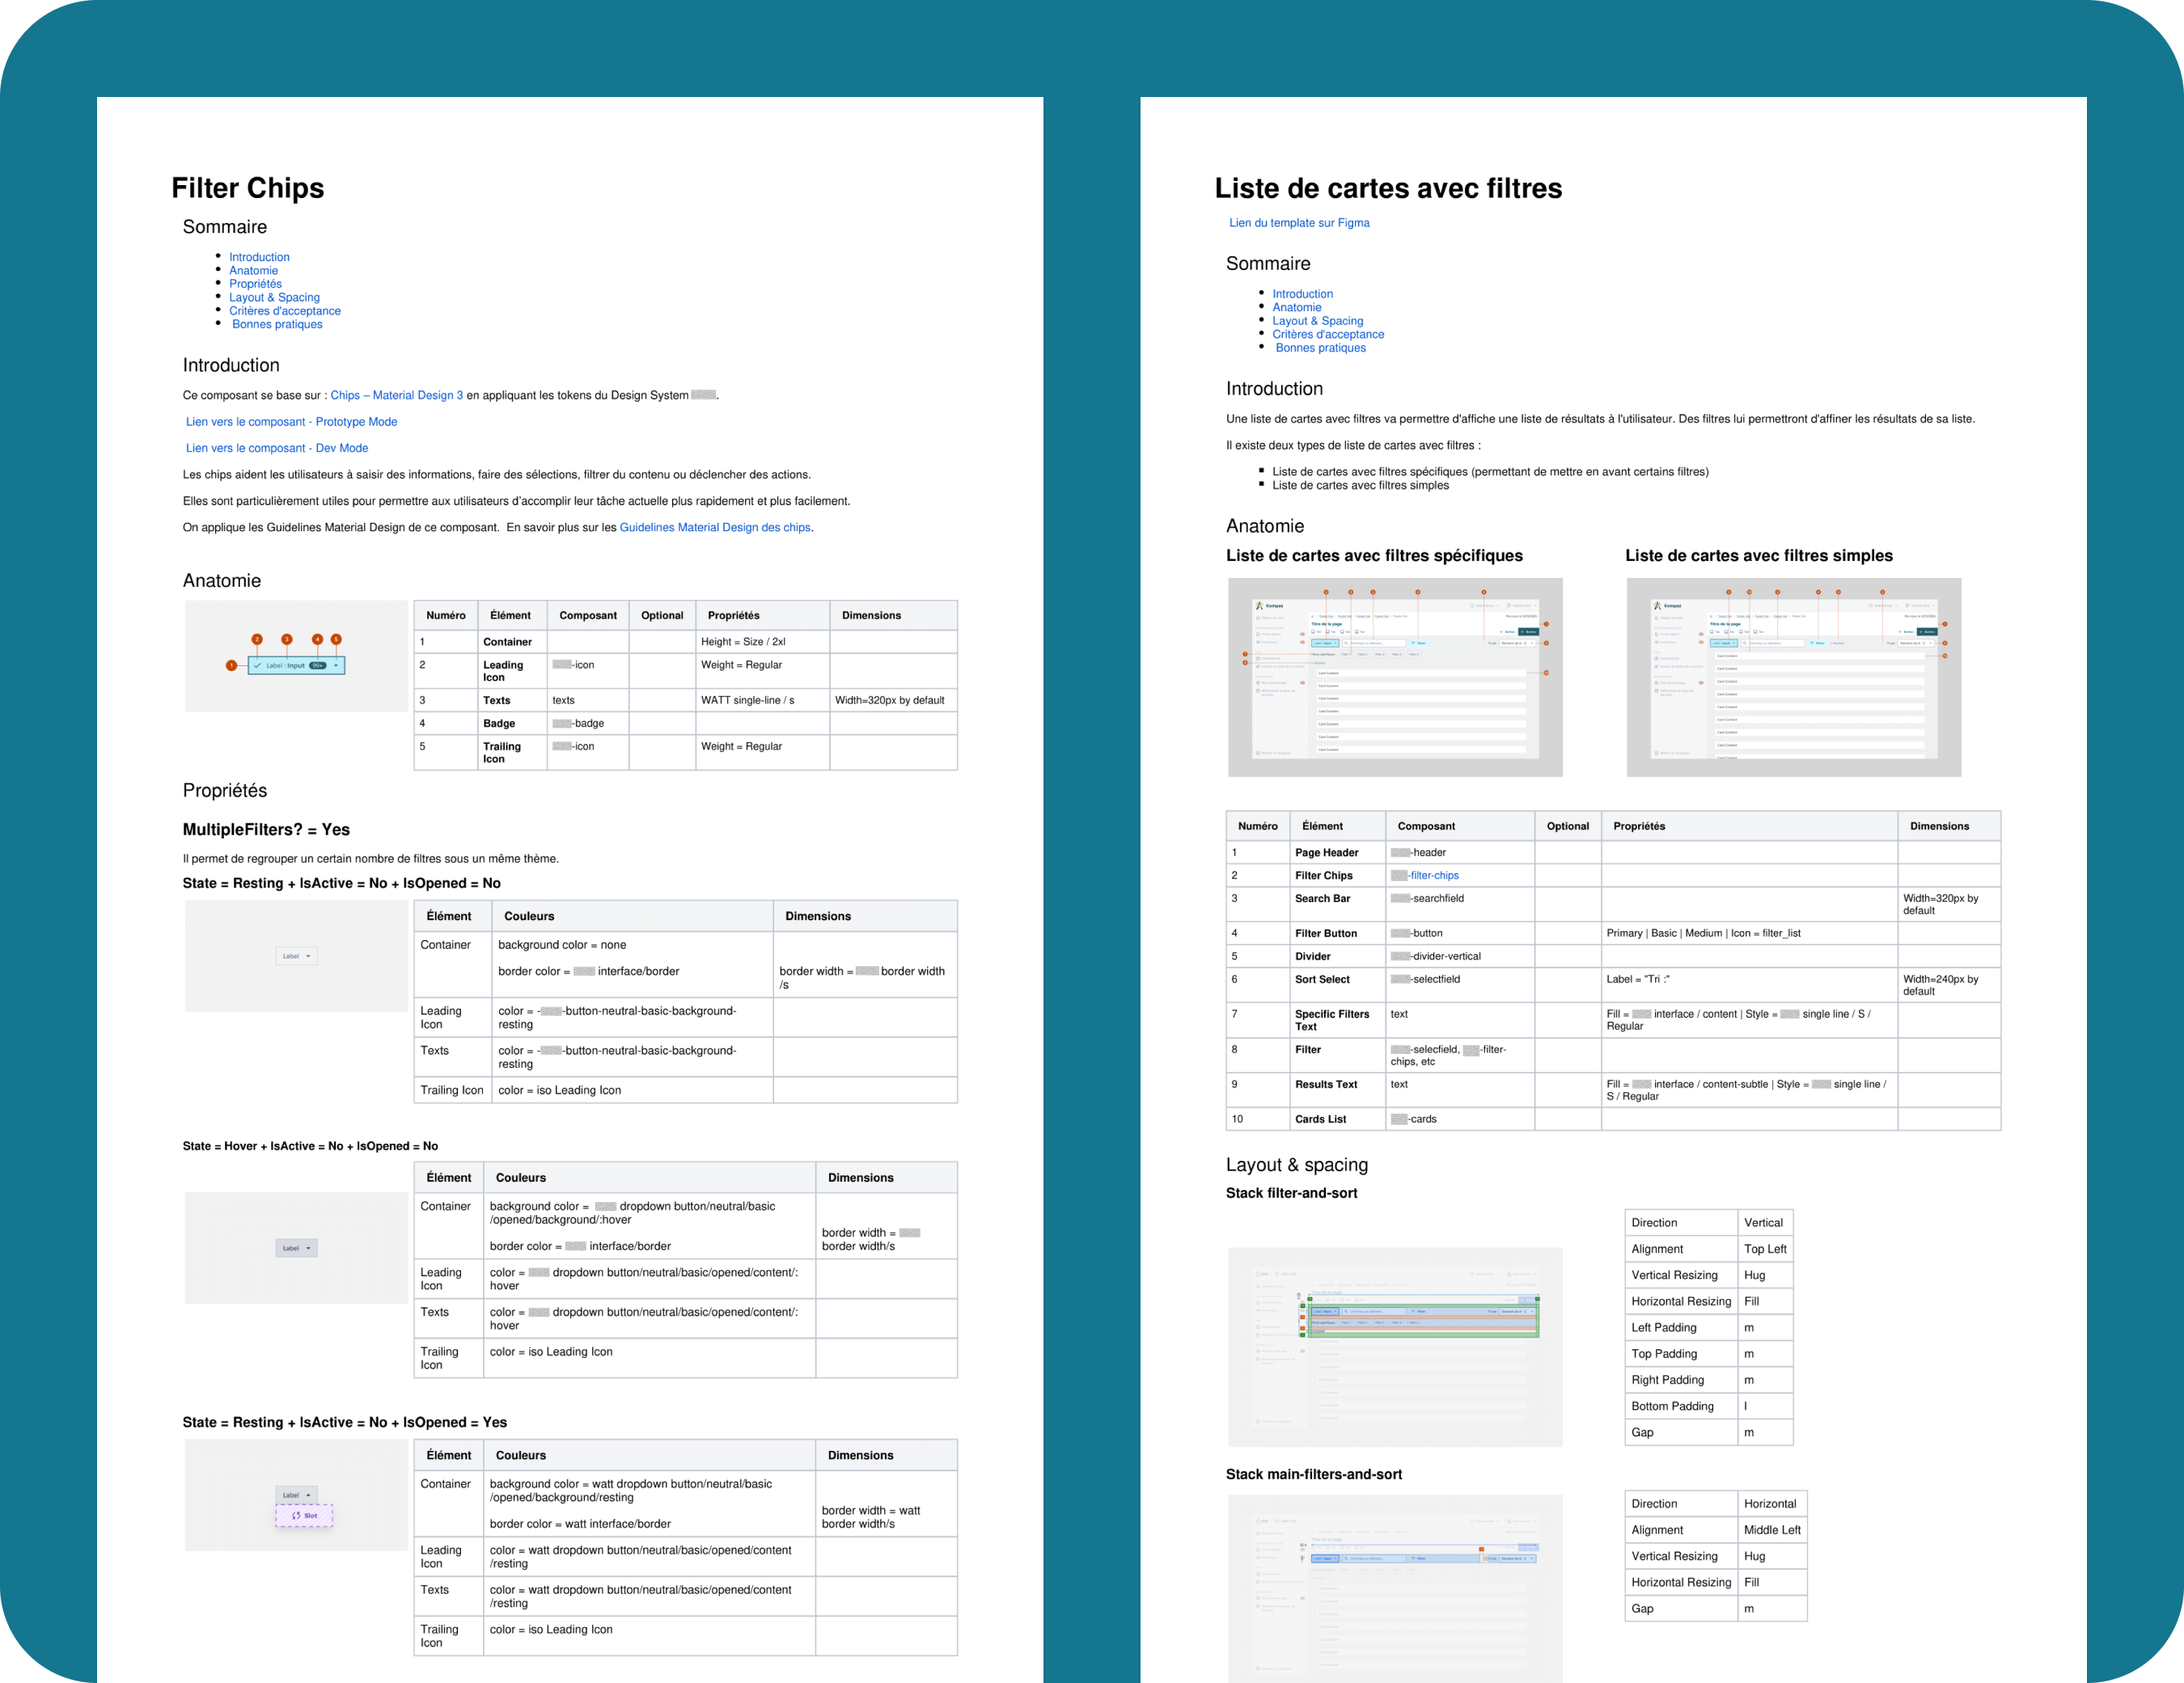Click the Compétences star icon in the mockup sidebar
Viewport: 2184px width, 1683px height.
click(x=1258, y=659)
